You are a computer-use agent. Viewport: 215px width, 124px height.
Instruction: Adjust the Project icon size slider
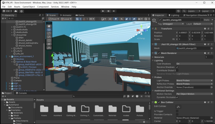point(144,122)
